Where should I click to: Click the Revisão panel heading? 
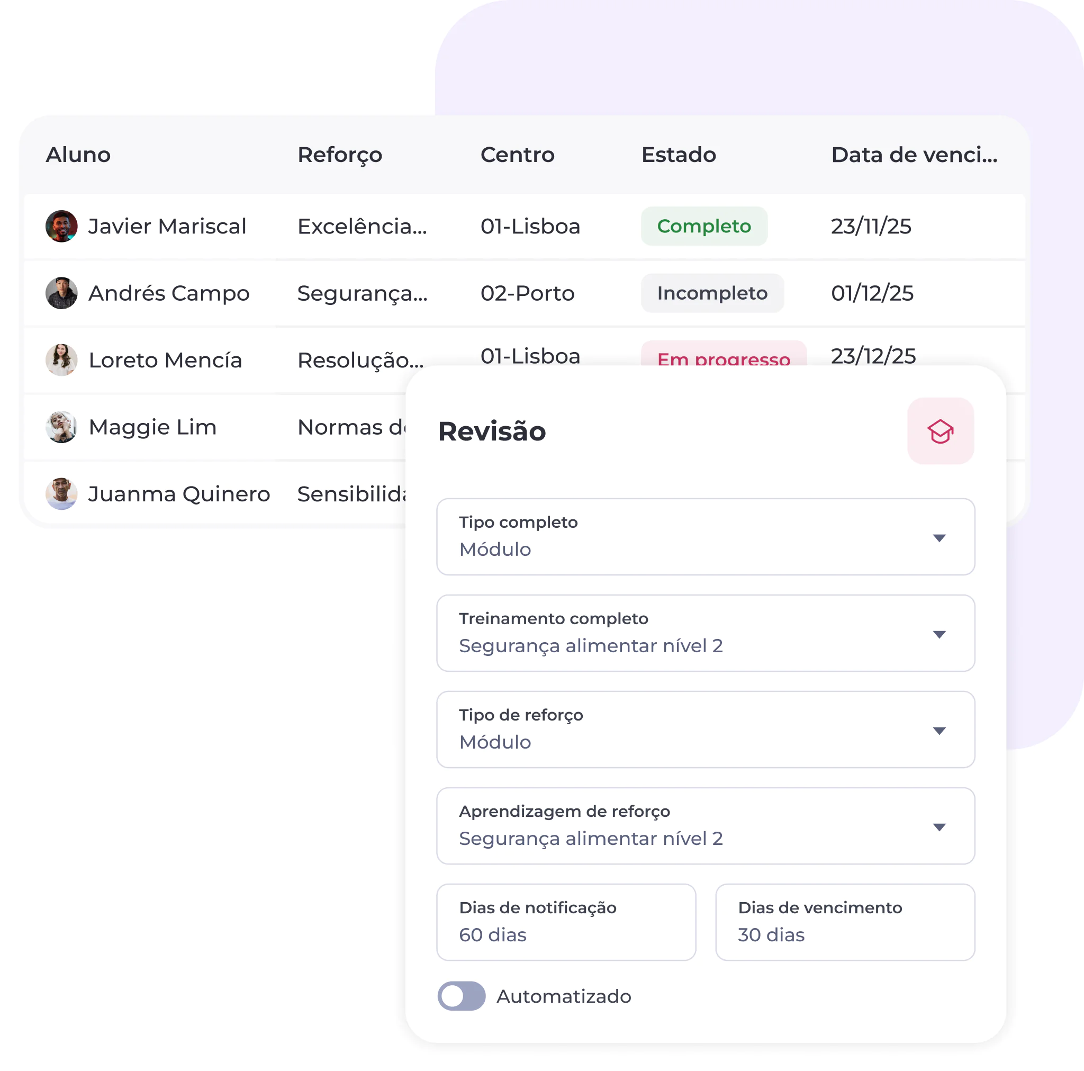(492, 431)
